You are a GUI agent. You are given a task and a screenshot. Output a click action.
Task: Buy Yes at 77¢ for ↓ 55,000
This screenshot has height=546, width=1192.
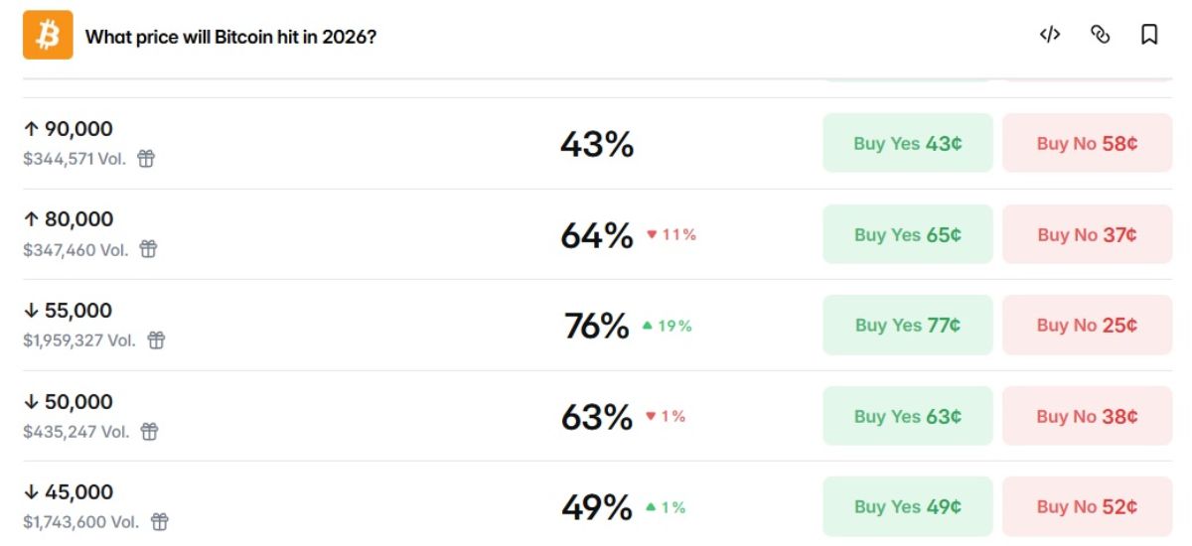(x=907, y=325)
